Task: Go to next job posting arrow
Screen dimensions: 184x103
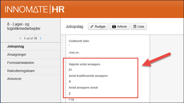Action: coord(40,38)
